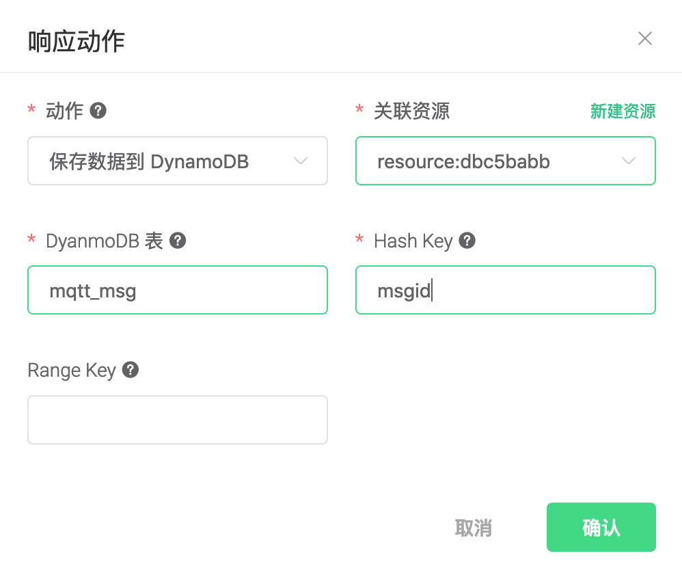Focus the msgid Hash Key input
The image size is (682, 573).
point(505,290)
